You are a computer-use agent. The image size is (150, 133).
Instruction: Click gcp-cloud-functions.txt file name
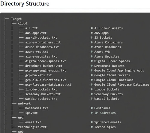point(46,80)
